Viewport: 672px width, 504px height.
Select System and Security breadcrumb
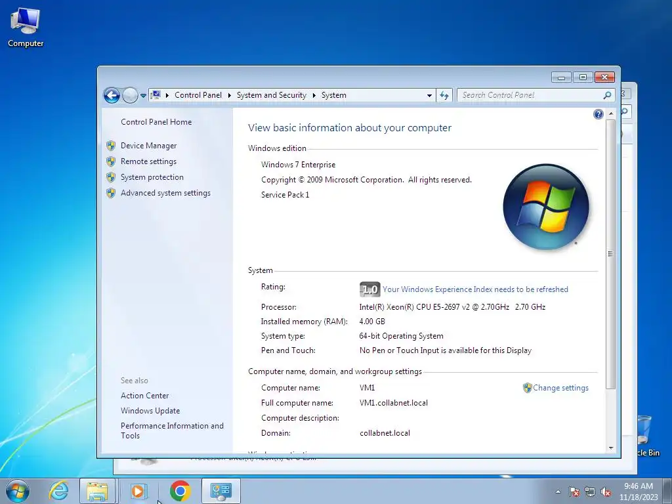tap(271, 95)
